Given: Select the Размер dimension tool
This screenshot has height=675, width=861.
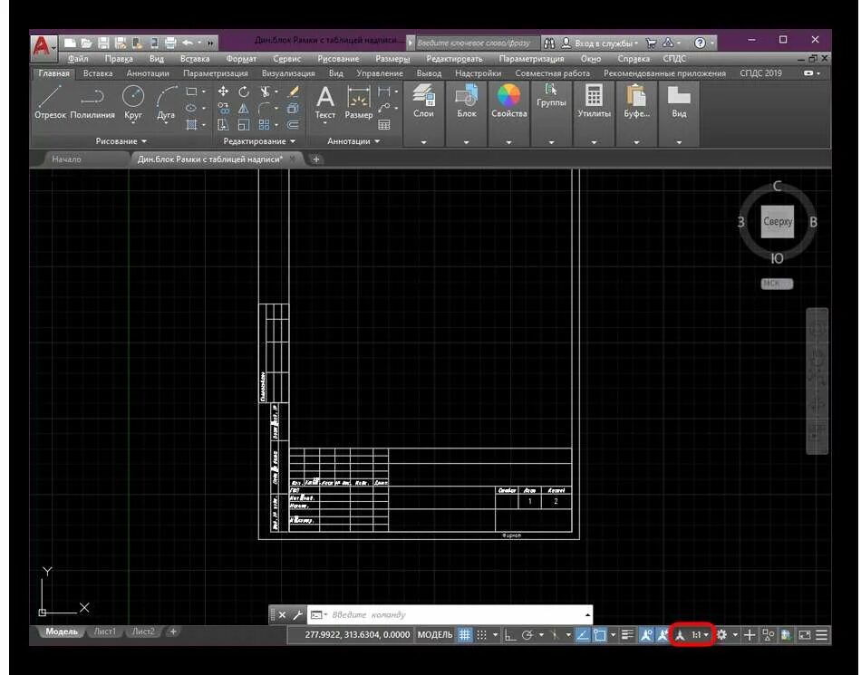Looking at the screenshot, I should [x=359, y=102].
